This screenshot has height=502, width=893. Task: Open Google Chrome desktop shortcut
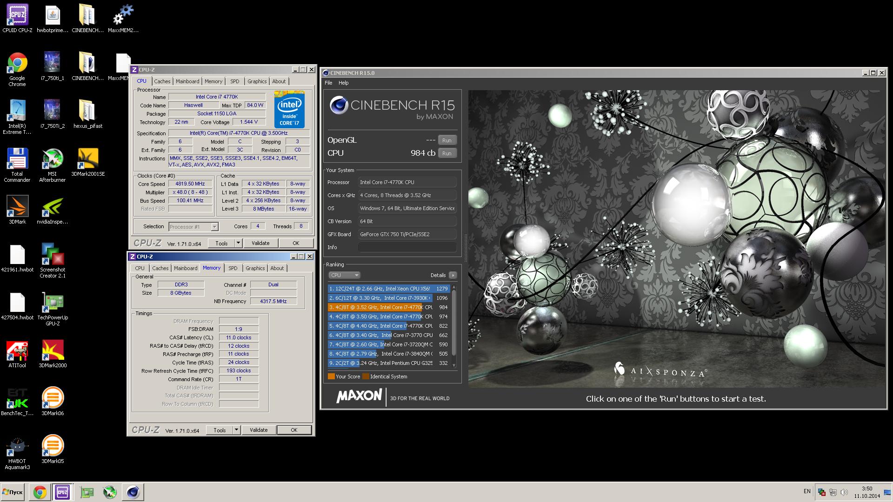click(17, 69)
